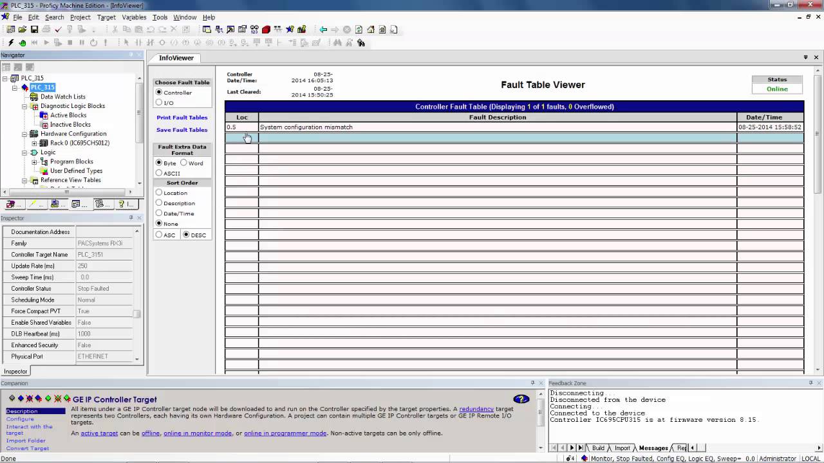The height and width of the screenshot is (463, 824).
Task: Expand Rack 0 (IC695CHS012)
Action: [x=34, y=143]
